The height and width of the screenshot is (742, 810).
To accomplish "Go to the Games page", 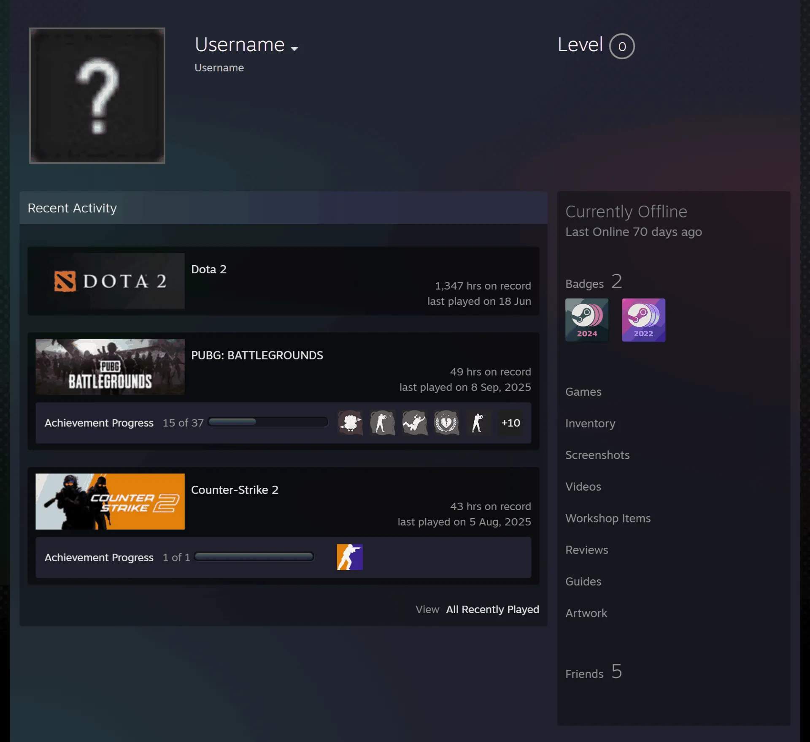I will coord(583,392).
